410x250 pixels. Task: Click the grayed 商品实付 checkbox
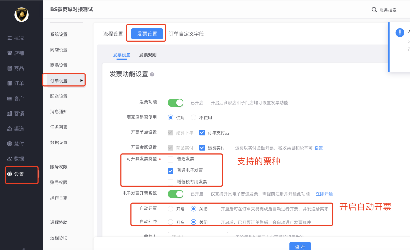[x=171, y=148]
